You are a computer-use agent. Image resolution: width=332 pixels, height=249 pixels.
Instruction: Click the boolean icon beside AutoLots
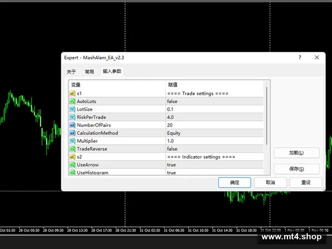pyautogui.click(x=72, y=101)
